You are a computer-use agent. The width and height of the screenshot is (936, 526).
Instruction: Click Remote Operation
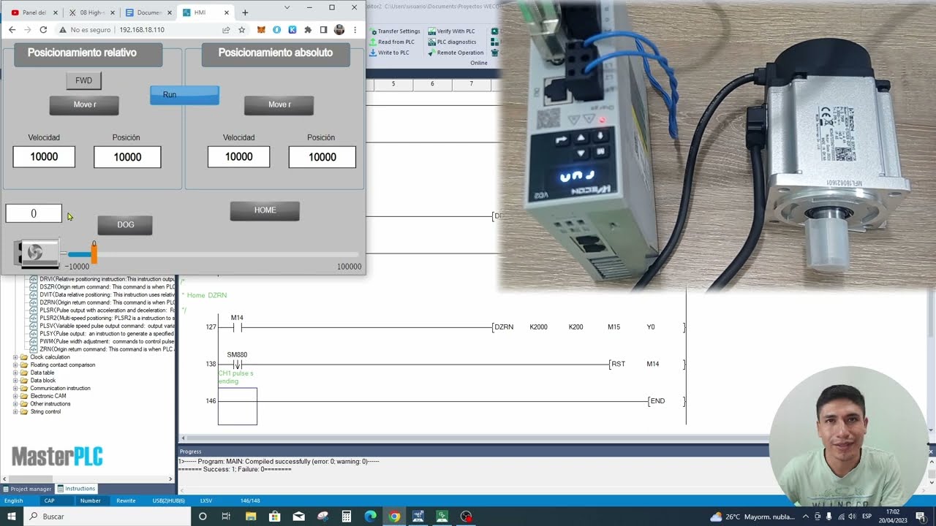pos(456,53)
